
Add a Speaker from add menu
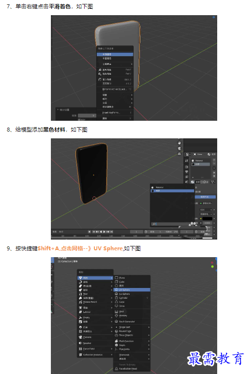tap(95, 343)
